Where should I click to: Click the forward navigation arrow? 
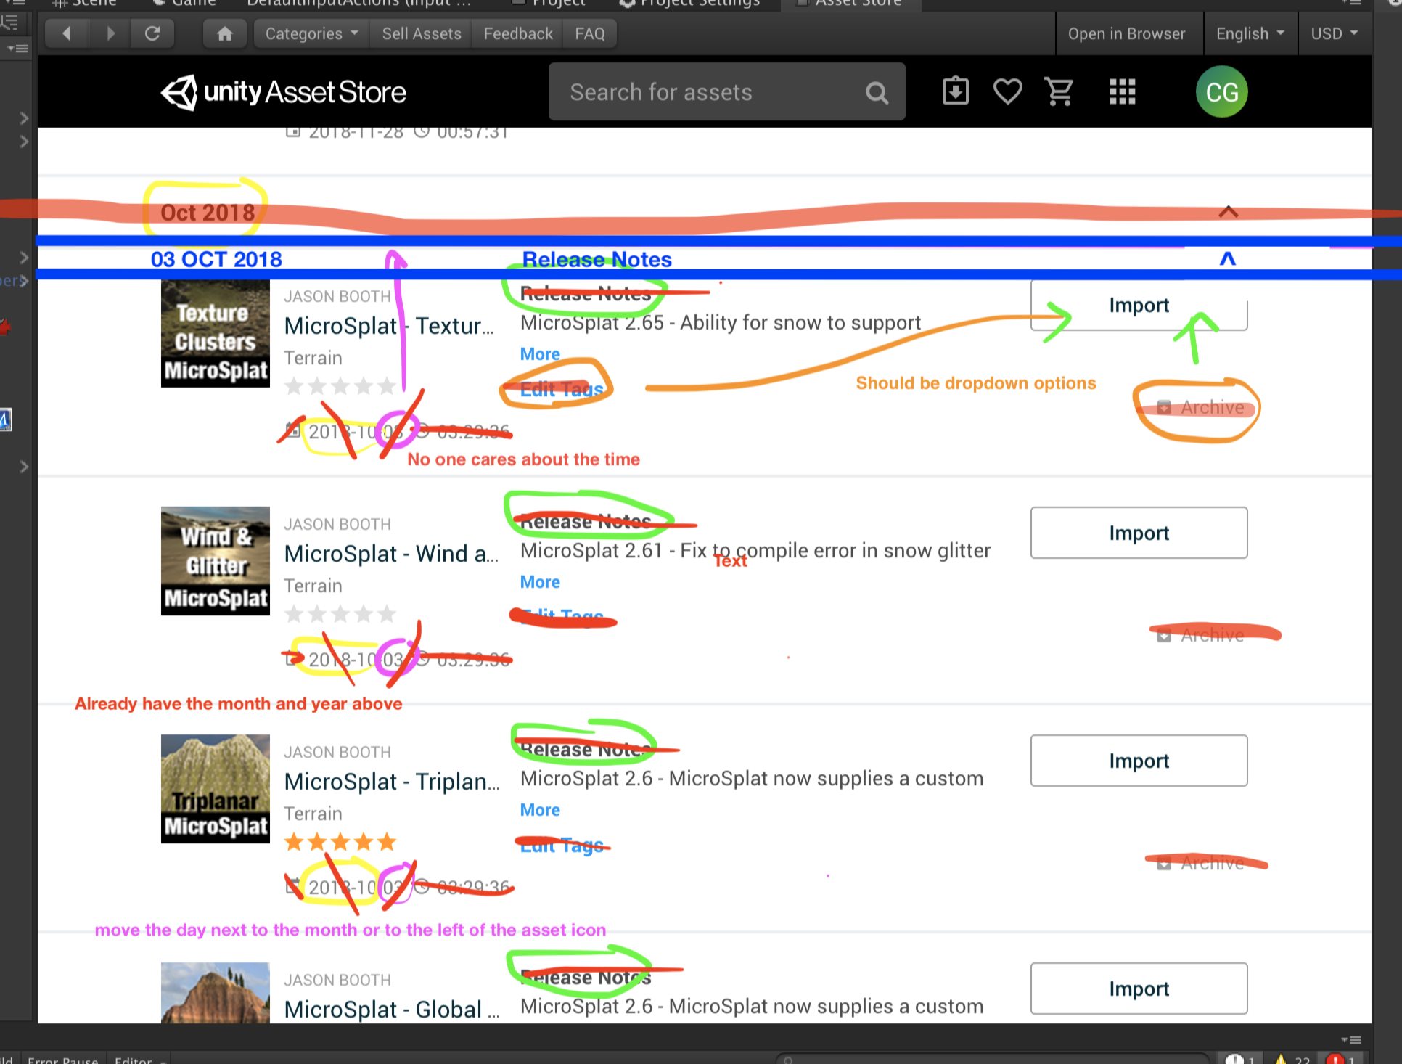110,33
